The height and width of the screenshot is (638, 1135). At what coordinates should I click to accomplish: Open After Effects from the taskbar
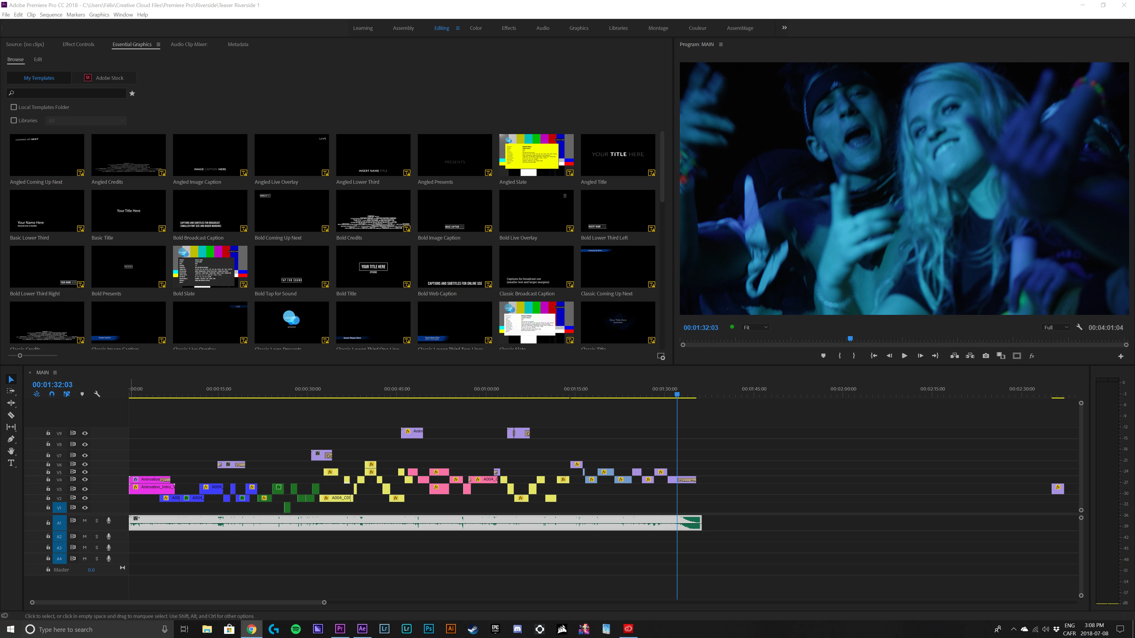click(362, 629)
